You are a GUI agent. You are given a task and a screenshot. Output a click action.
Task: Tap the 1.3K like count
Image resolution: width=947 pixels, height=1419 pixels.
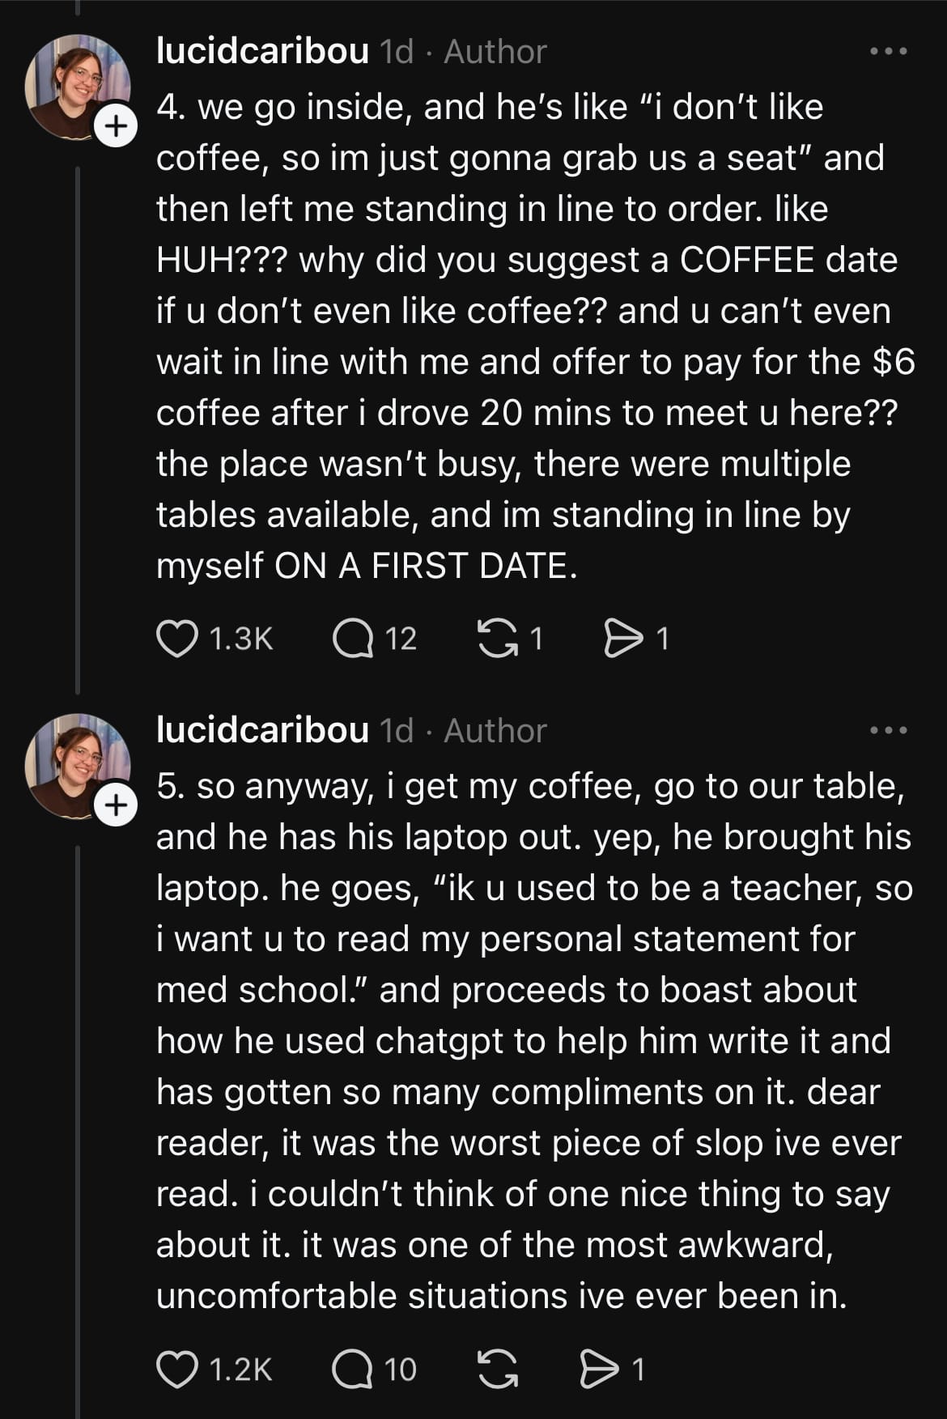[241, 639]
